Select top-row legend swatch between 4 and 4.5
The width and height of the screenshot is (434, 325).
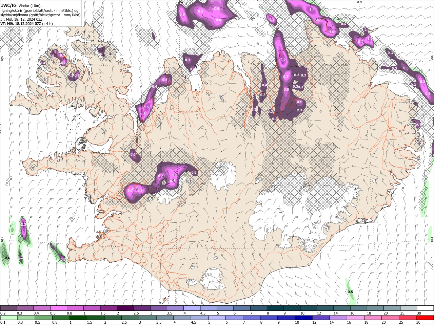(x=192, y=308)
